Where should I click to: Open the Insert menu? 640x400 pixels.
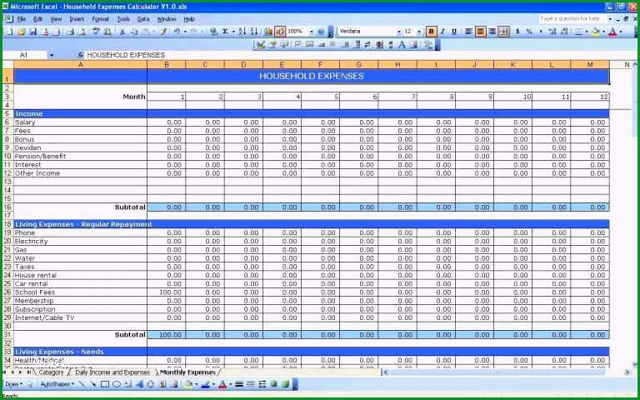(77, 19)
